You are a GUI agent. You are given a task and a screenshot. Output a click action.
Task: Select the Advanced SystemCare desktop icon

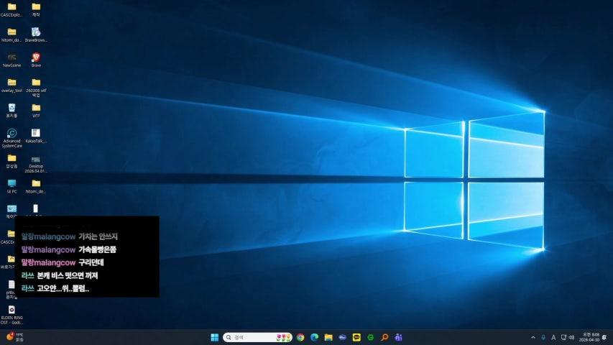pyautogui.click(x=11, y=134)
